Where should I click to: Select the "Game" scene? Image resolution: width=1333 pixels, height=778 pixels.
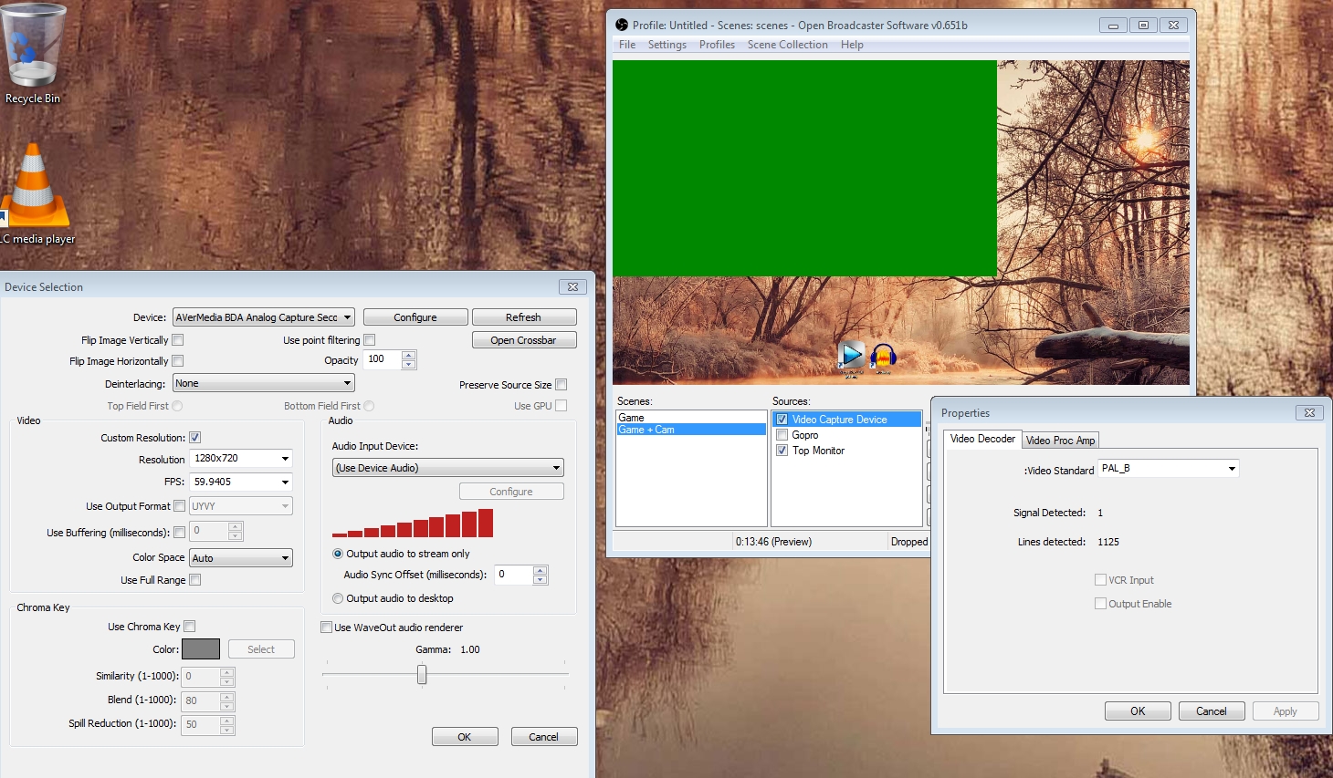[x=691, y=418]
